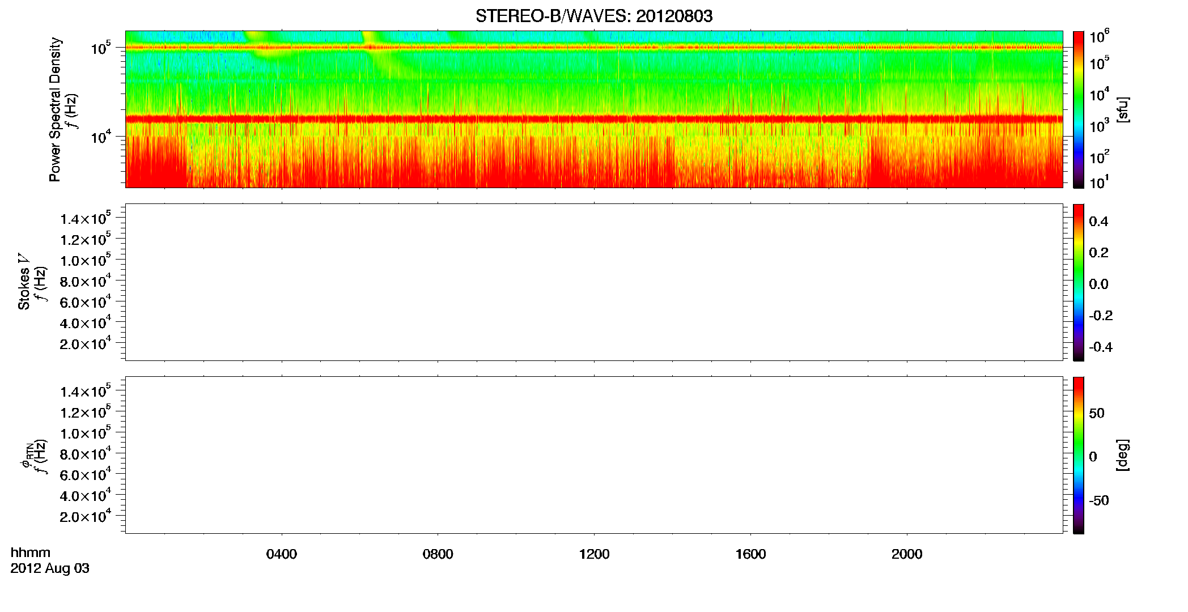Select the 10^2 label on sfu color bar
Image resolution: width=1188 pixels, height=612 pixels.
1099,156
